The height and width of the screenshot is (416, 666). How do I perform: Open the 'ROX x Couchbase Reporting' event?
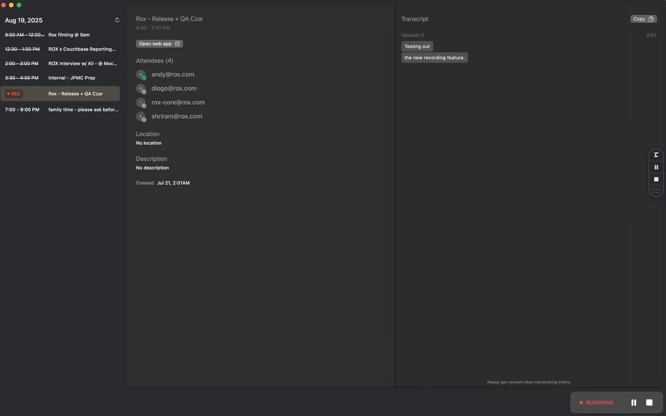click(x=82, y=49)
